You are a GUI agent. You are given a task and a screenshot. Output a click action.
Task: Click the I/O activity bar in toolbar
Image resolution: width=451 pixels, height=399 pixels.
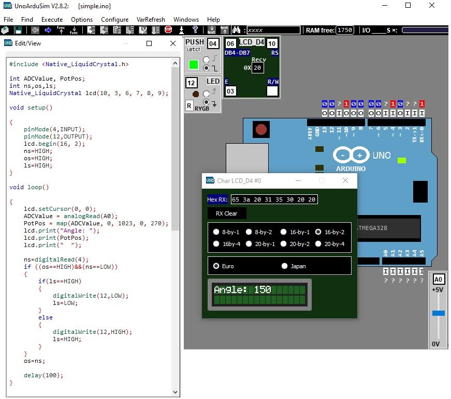[x=425, y=30]
